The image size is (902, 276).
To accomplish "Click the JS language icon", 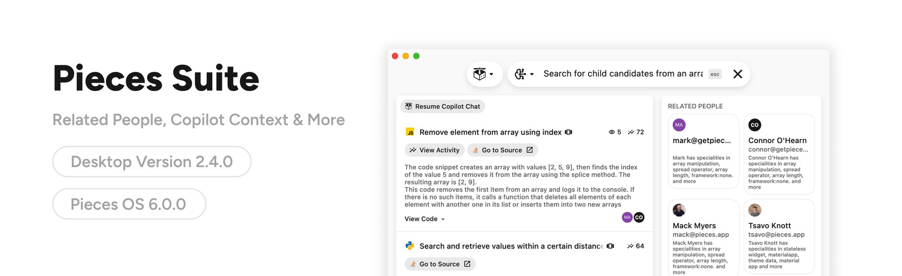I will point(410,132).
